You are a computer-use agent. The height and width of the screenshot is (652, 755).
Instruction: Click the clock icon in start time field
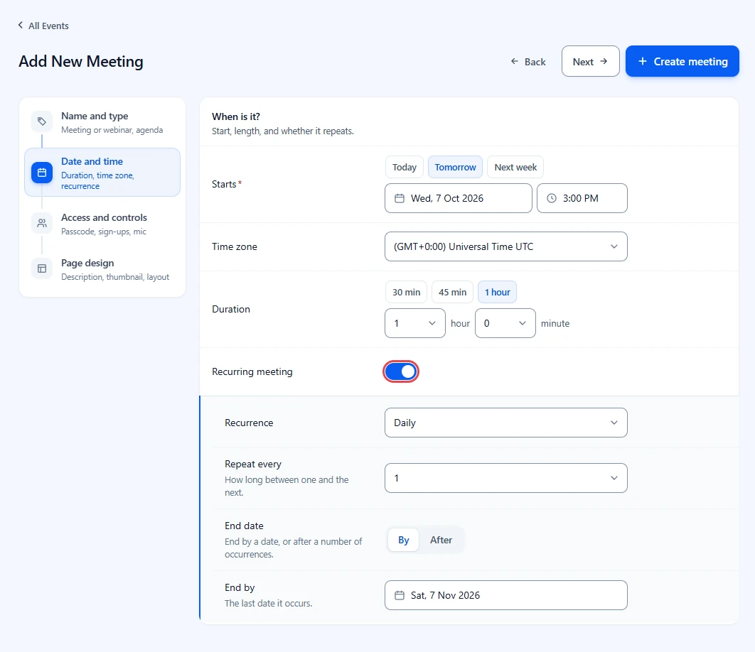click(x=552, y=198)
